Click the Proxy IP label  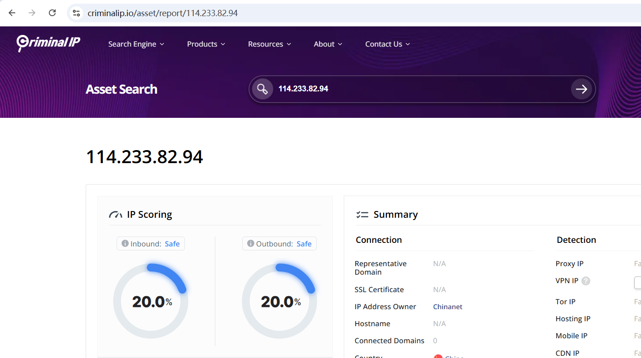click(x=570, y=264)
